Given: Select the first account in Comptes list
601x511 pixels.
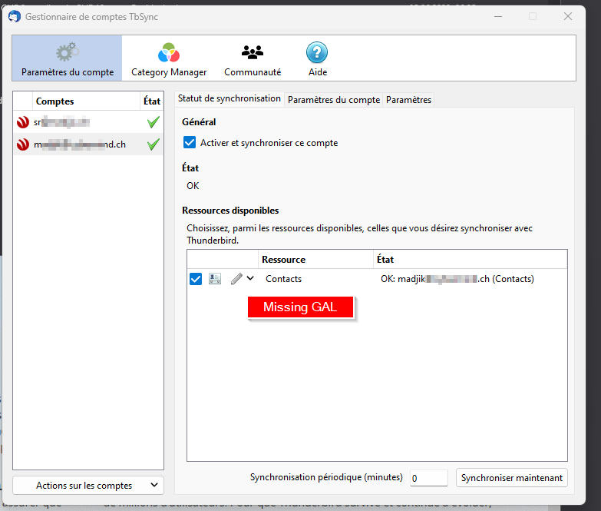Looking at the screenshot, I should 77,122.
